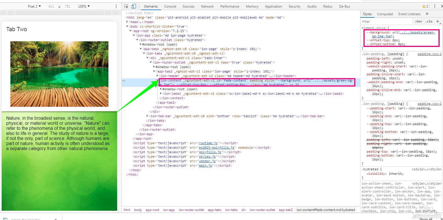This screenshot has width=443, height=220.
Task: Open the De-Bux tab
Action: (345, 6)
